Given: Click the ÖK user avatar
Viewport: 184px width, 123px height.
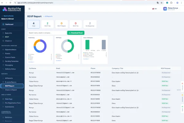Looking at the screenshot, I should click(165, 9).
